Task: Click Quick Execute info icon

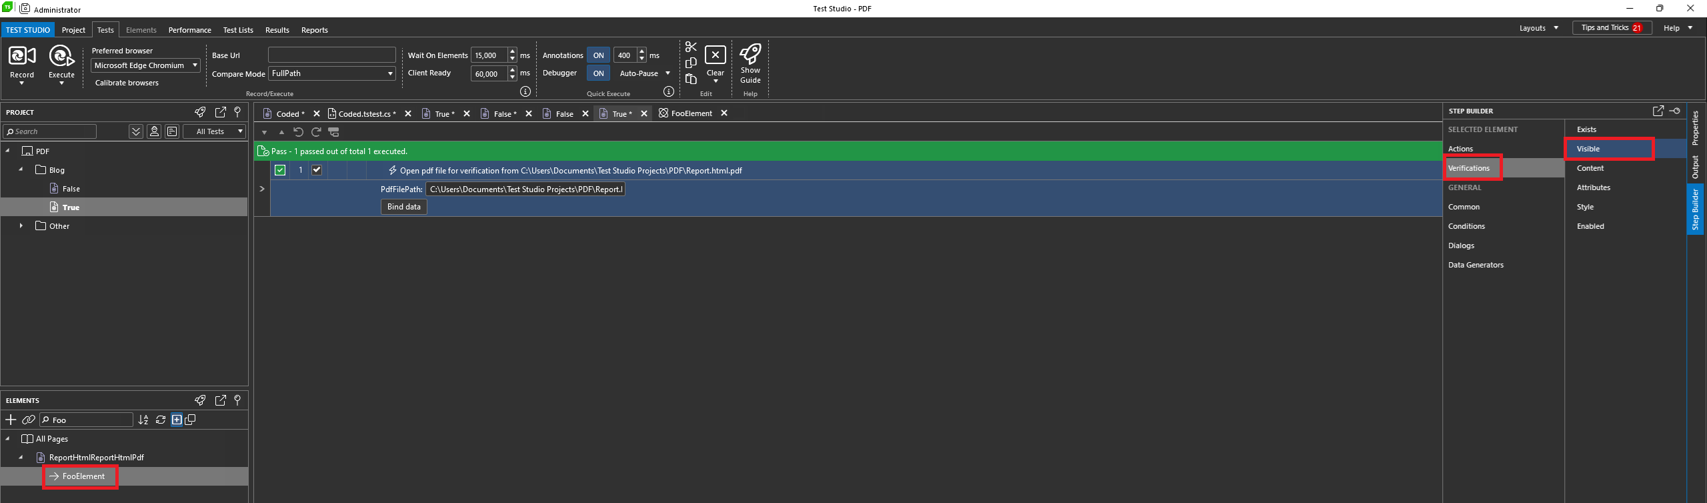Action: (669, 91)
